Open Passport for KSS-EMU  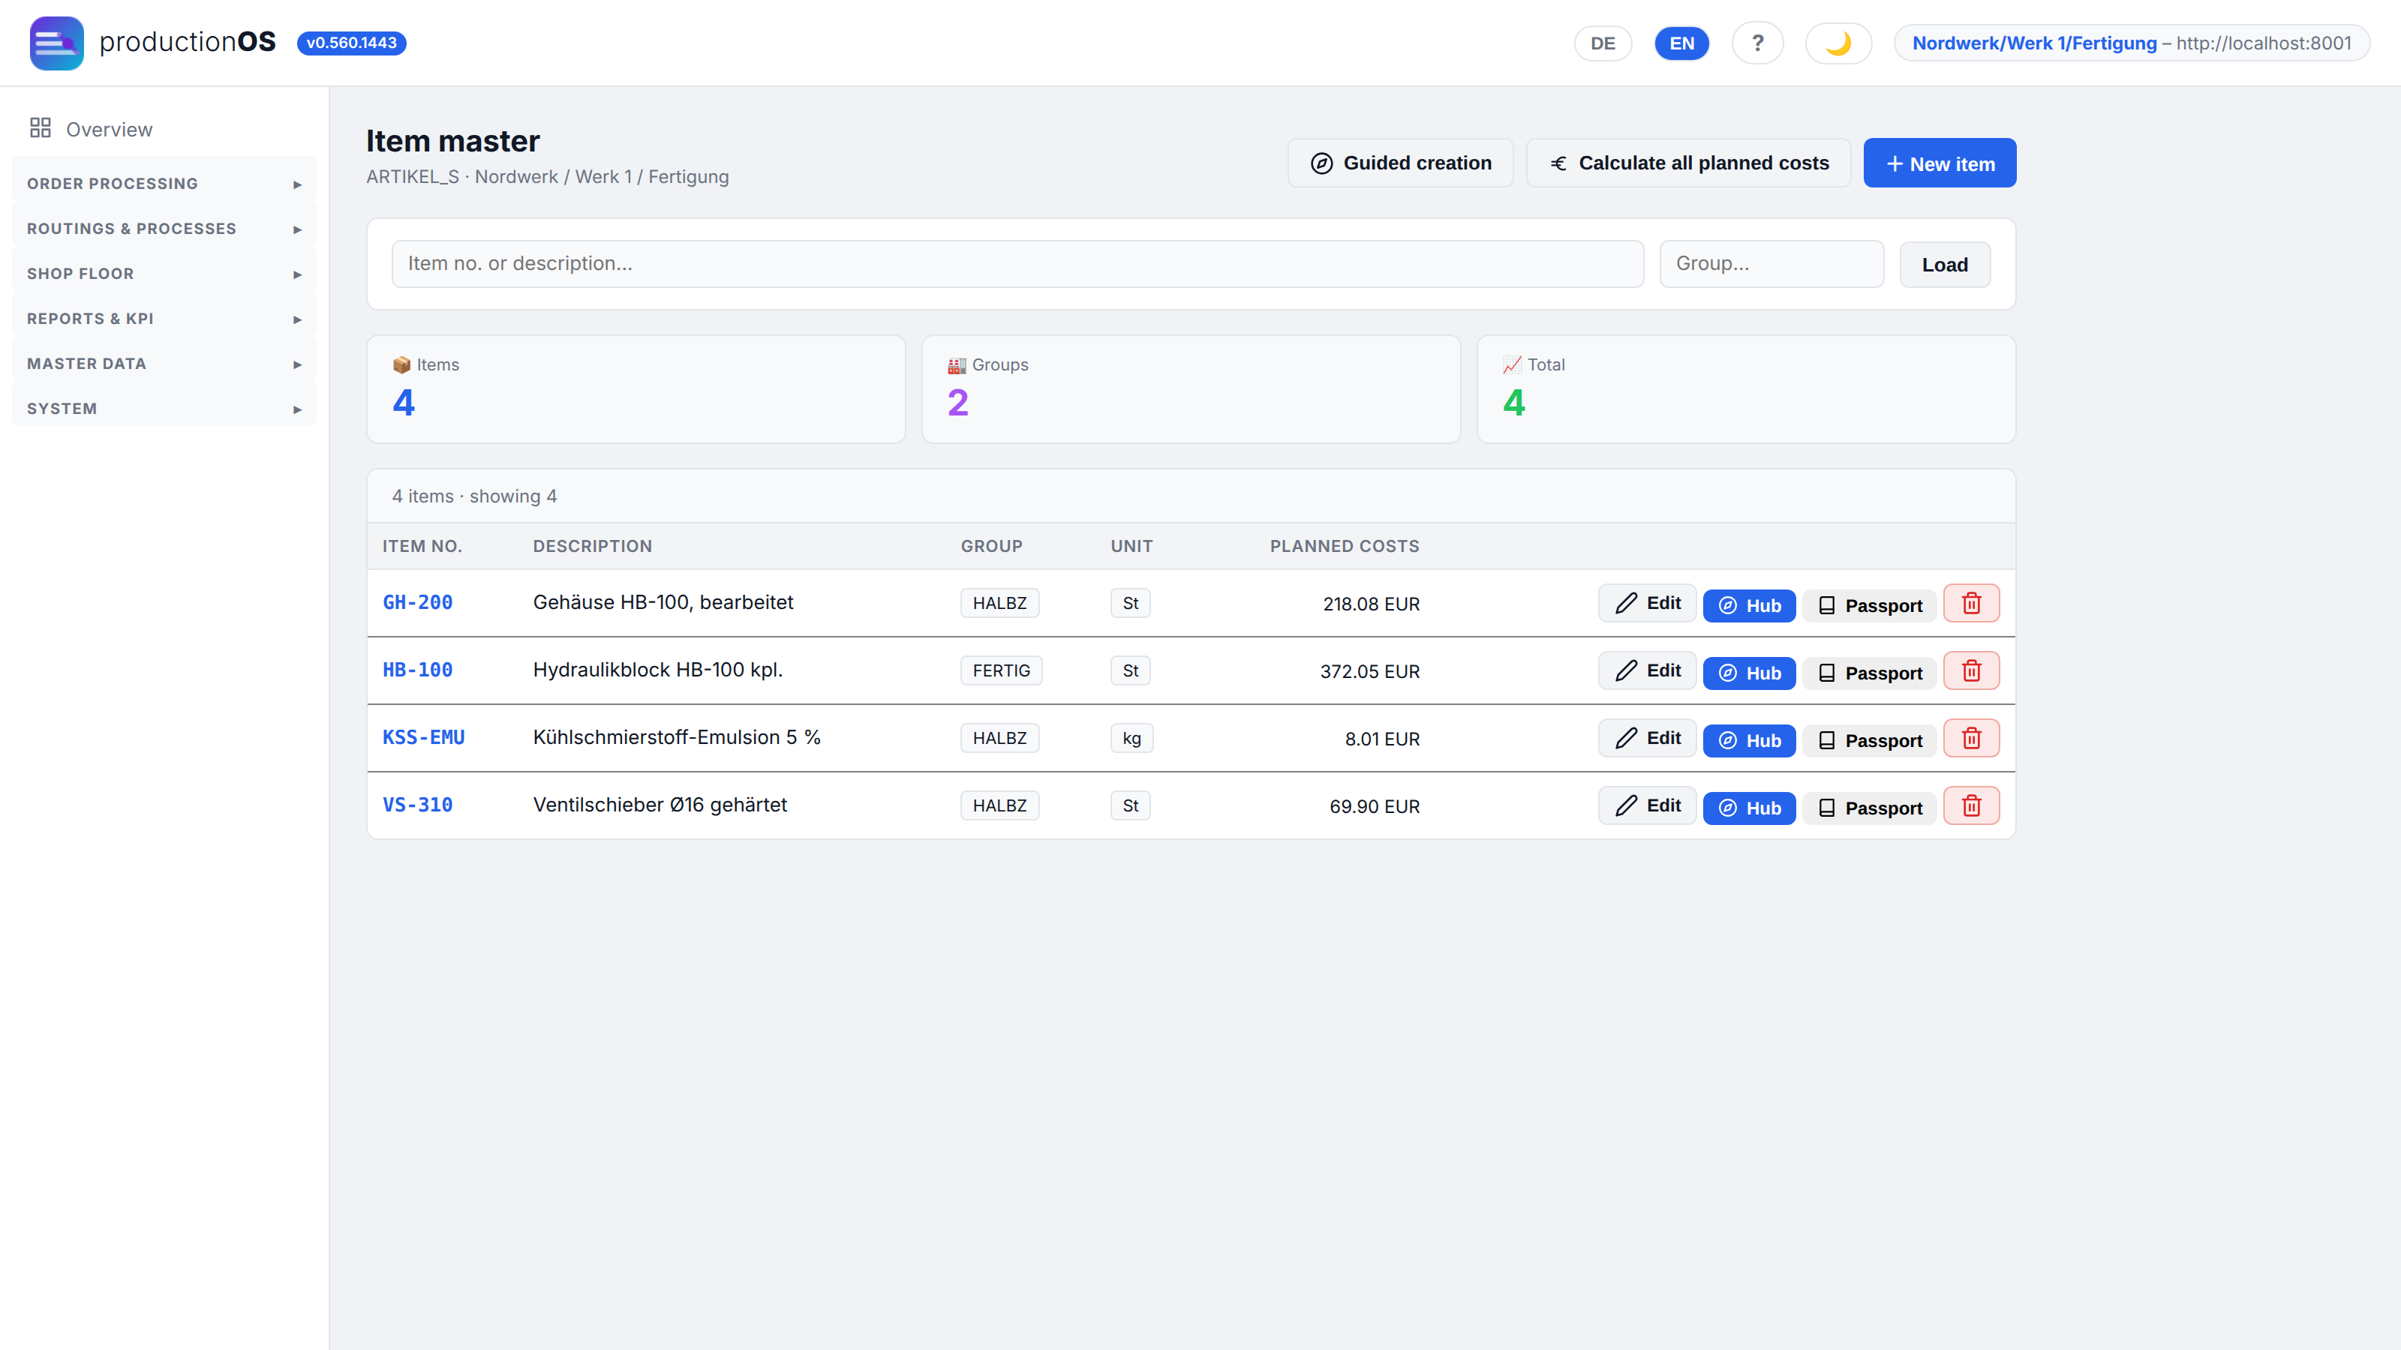click(x=1870, y=741)
